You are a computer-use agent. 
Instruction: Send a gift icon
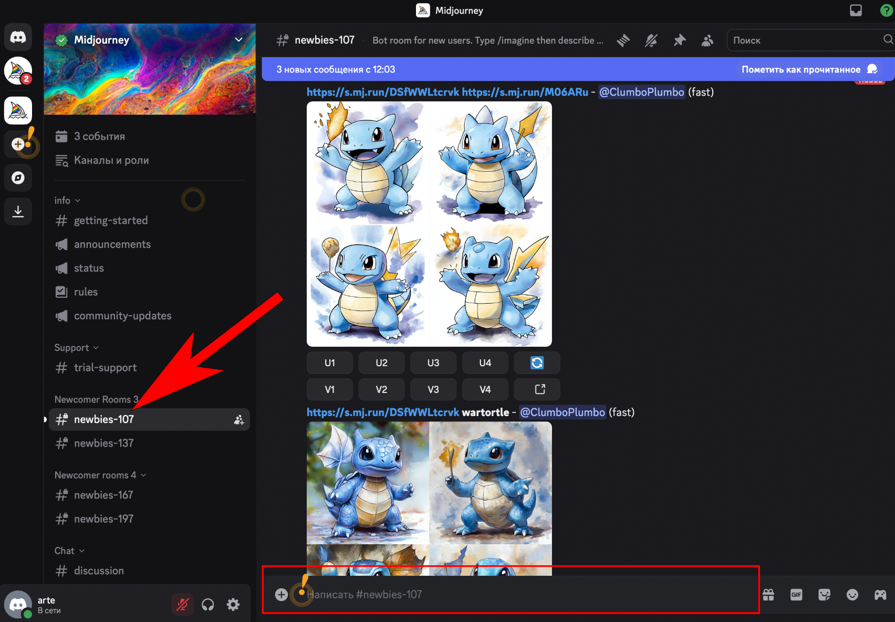point(768,595)
